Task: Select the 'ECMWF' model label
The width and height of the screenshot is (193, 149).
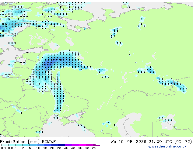Action: click(x=49, y=142)
